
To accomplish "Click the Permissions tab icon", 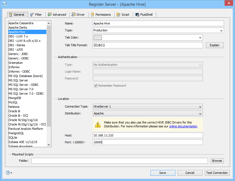I will [92, 15].
